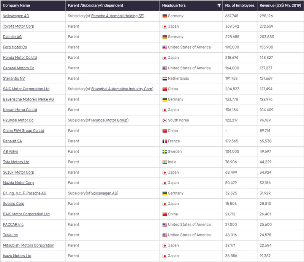Image resolution: width=304 pixels, height=262 pixels.
Task: Click Germany flag in Daimler AG row
Action: pos(165,37)
